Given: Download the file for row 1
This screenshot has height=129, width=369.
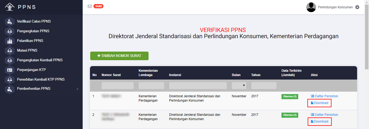Looking at the screenshot, I should (319, 103).
